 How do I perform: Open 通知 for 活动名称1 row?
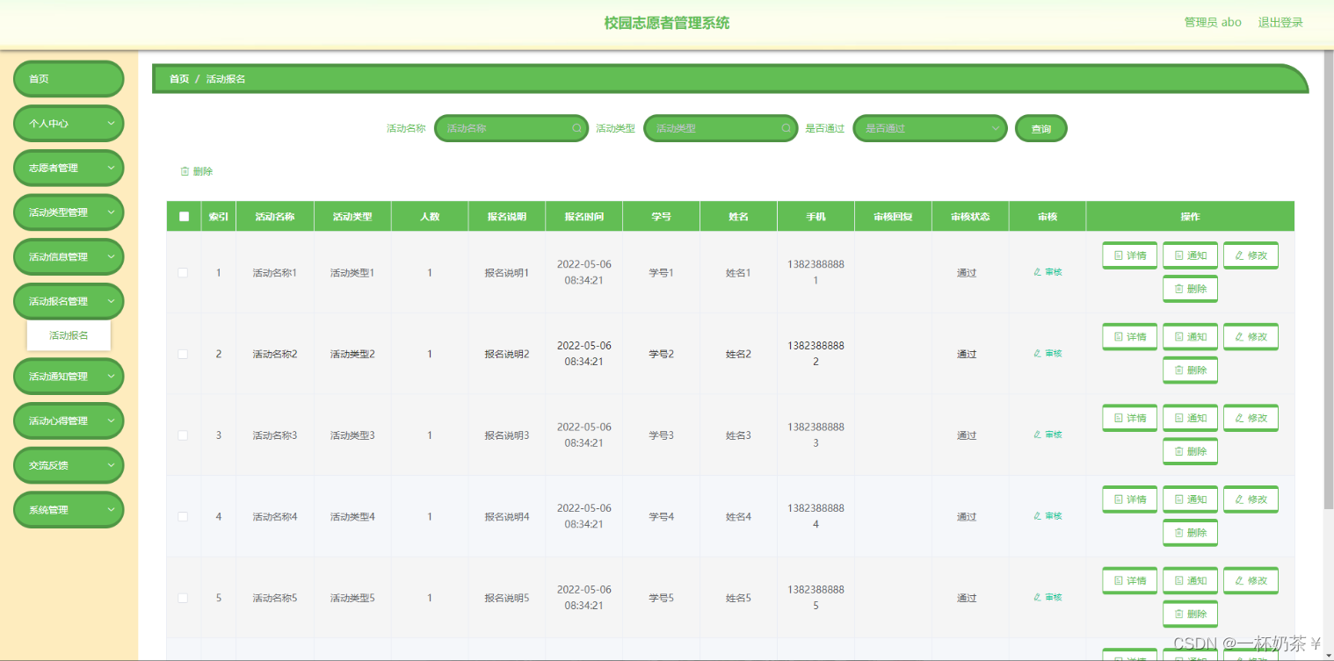click(1191, 255)
